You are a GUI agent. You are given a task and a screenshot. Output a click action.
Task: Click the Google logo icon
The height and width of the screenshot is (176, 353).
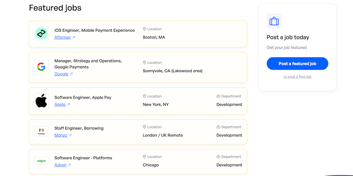pos(41,67)
